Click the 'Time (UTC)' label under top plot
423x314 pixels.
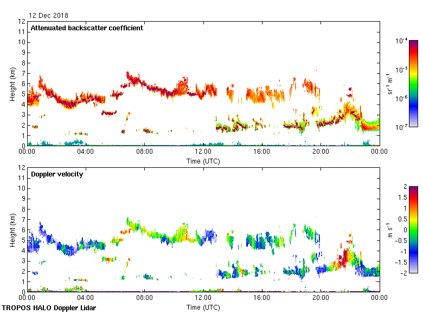click(x=203, y=161)
